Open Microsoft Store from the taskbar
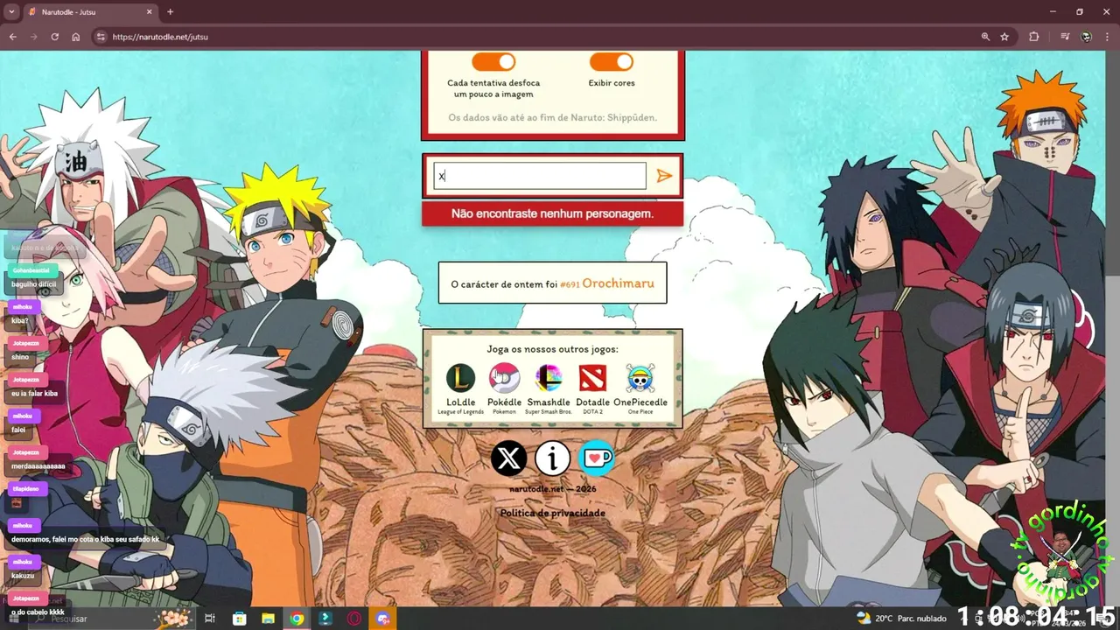The height and width of the screenshot is (630, 1120). (x=239, y=619)
